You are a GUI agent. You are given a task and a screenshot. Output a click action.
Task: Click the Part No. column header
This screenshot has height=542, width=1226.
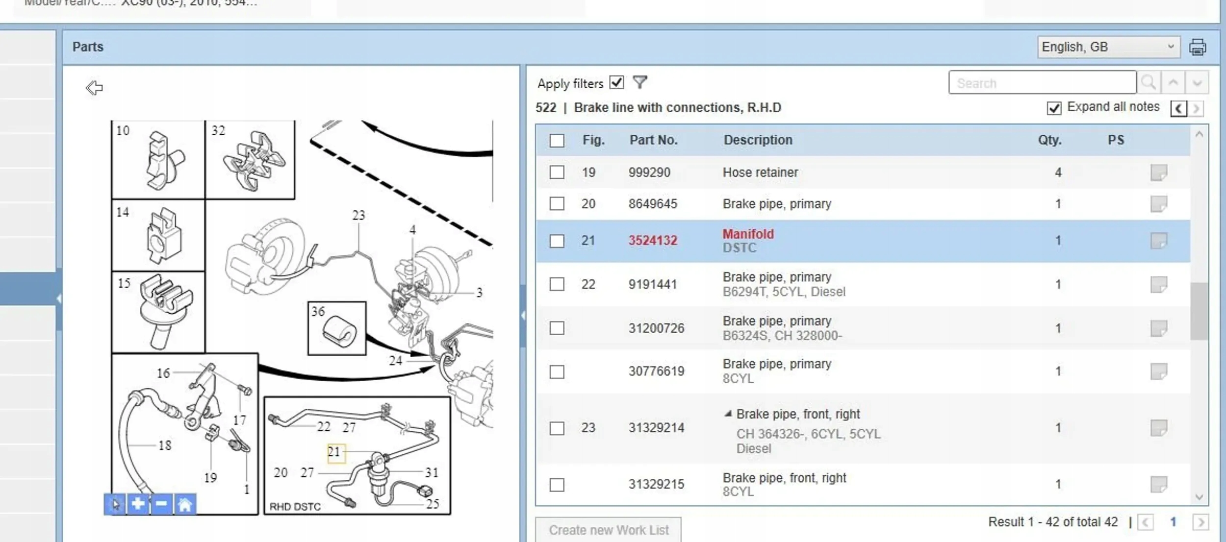tap(653, 140)
